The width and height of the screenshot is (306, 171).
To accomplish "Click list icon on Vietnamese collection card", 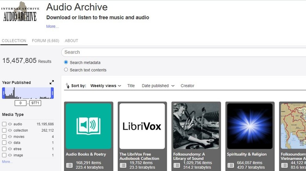I will [284, 166].
